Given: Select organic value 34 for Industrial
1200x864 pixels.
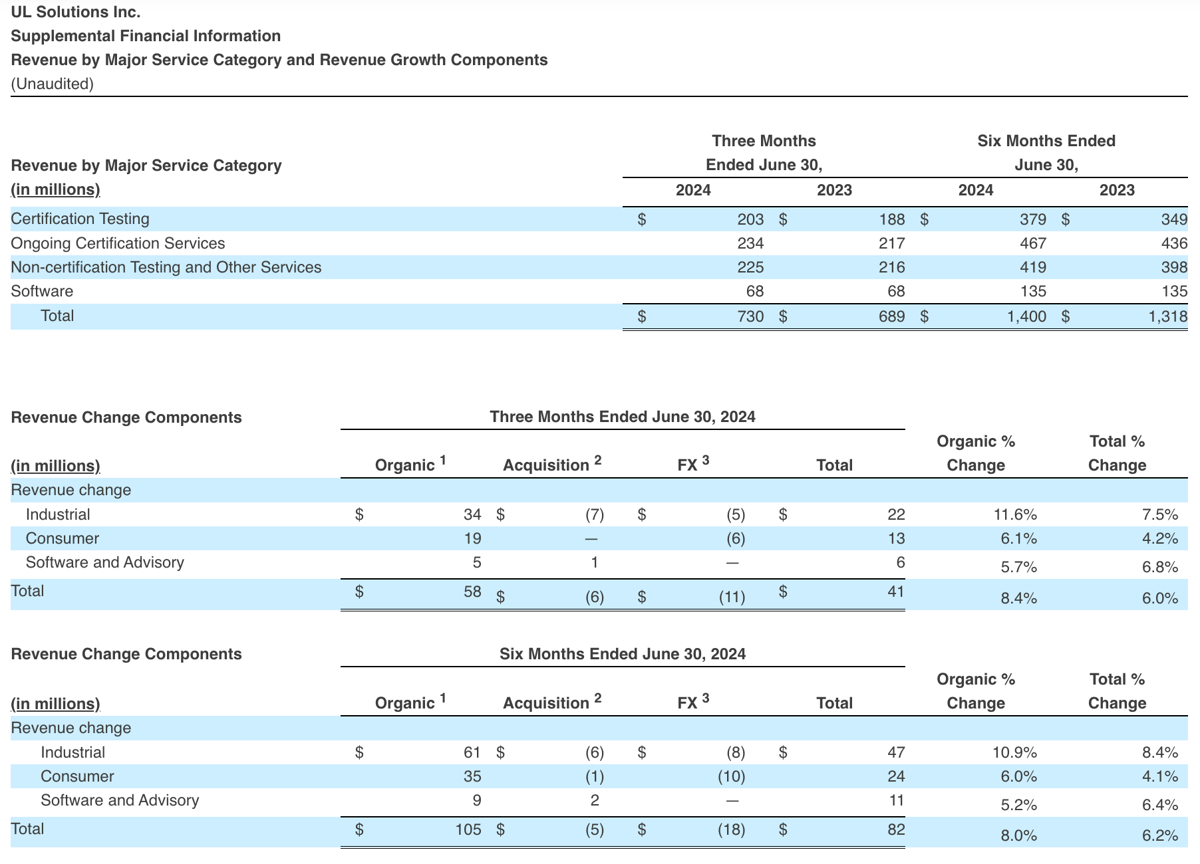Looking at the screenshot, I should (x=472, y=514).
